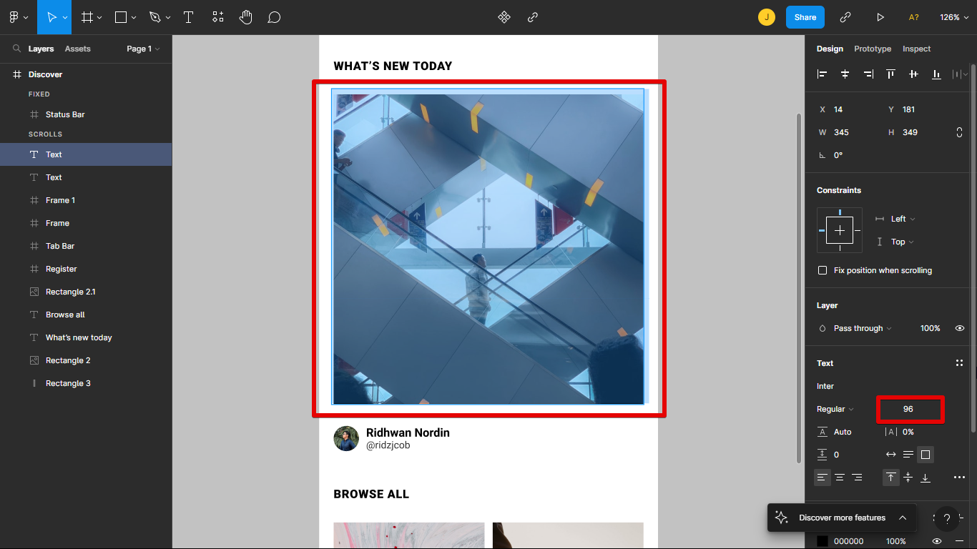The width and height of the screenshot is (977, 549).
Task: Enable Fix position when scrolling
Action: click(823, 270)
